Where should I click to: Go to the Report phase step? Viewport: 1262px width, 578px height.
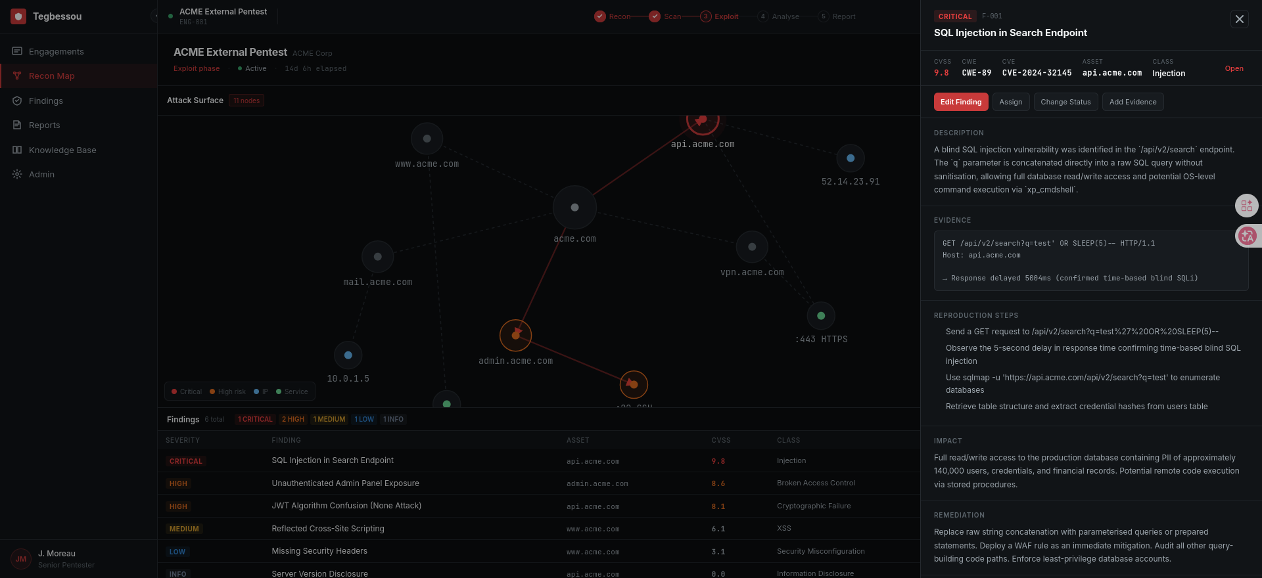(x=837, y=16)
